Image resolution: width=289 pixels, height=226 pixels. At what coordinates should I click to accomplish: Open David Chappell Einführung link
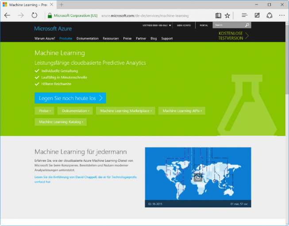tap(85, 179)
